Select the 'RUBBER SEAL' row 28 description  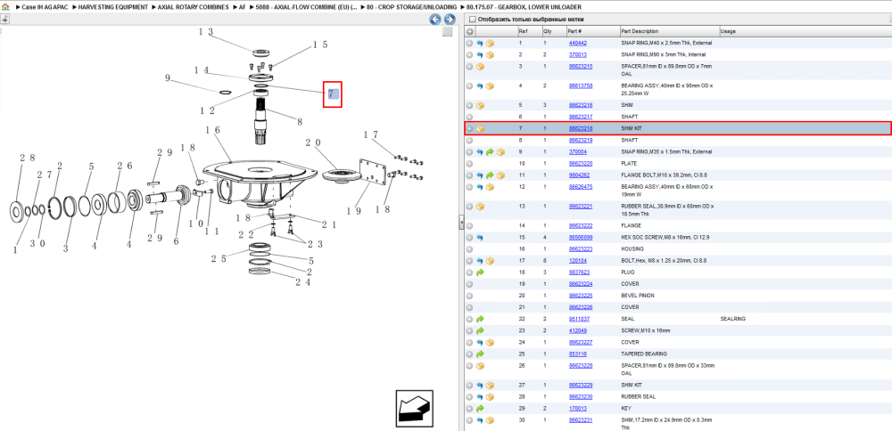[x=637, y=397]
